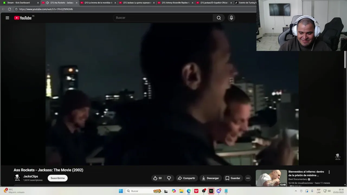
Task: Open the JacksClips channel avatar
Action: (17, 178)
